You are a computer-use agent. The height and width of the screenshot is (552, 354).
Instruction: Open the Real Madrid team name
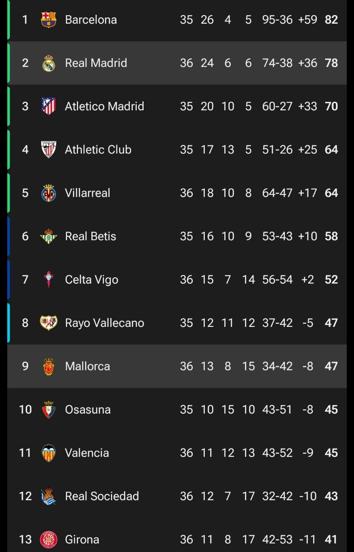coord(96,63)
